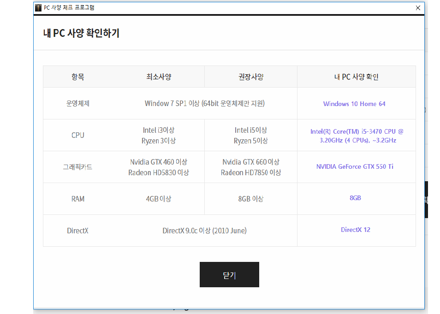Select the 최소사양 column header

pyautogui.click(x=158, y=77)
